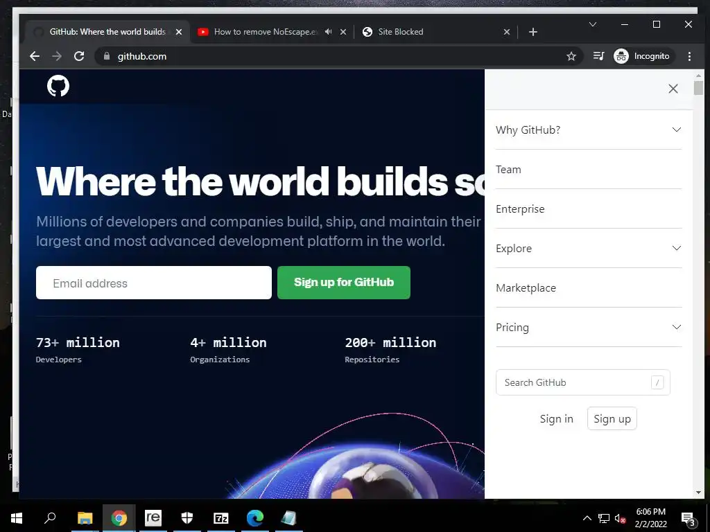This screenshot has width=710, height=532.
Task: Open the Team link
Action: coord(508,170)
